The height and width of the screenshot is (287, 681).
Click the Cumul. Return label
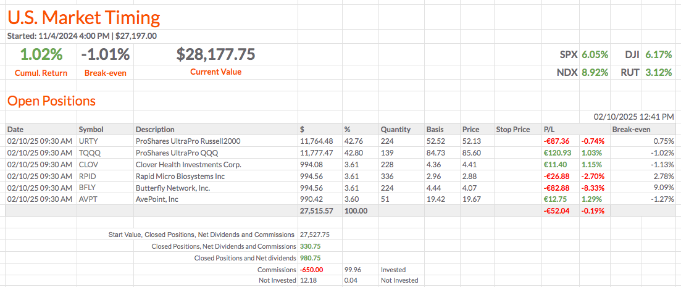[x=41, y=73]
